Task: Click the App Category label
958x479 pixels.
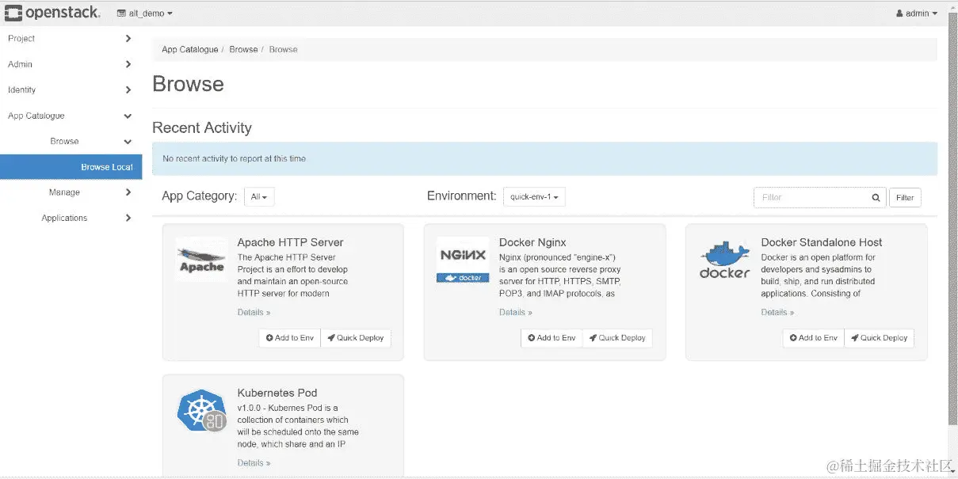Action: pyautogui.click(x=200, y=196)
